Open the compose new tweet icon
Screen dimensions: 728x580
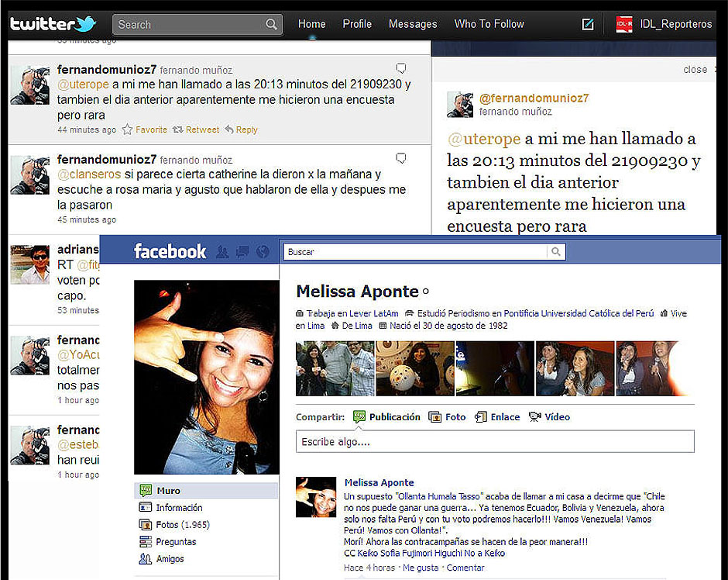(x=587, y=24)
